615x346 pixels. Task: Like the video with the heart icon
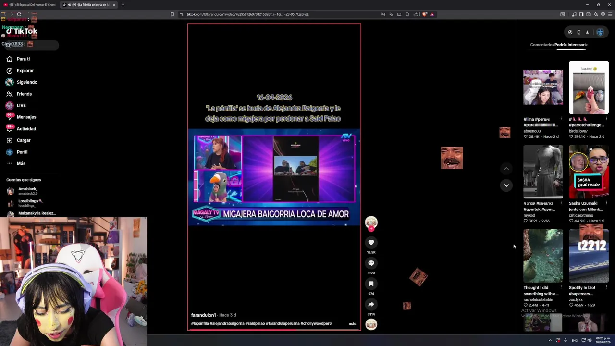coord(371,243)
